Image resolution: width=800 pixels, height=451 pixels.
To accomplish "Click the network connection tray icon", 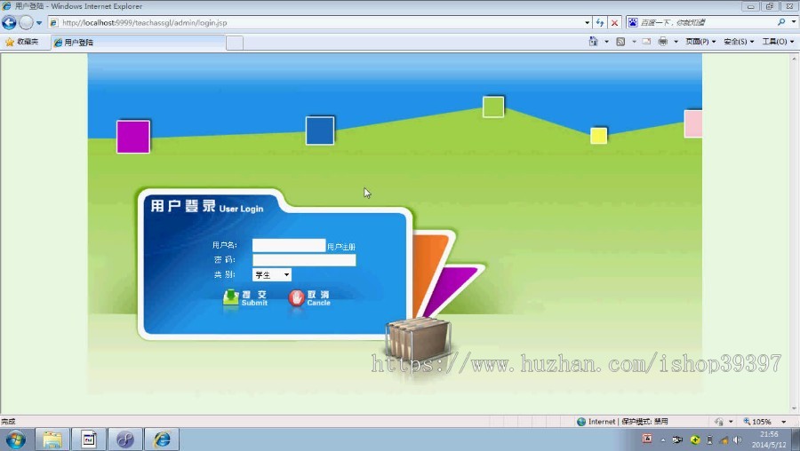I will (724, 439).
